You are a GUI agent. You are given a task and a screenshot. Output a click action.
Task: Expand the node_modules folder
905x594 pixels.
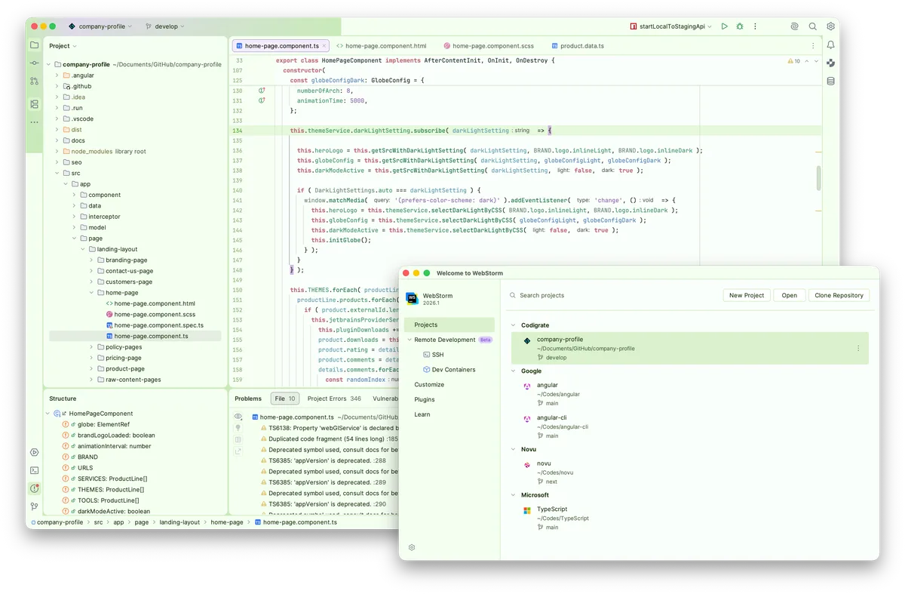(57, 152)
